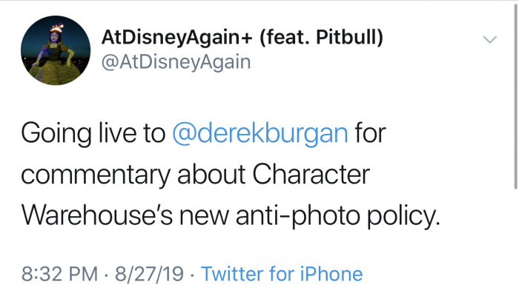Viewport: 519px width, 299px height.
Task: Open the @derekburgan mention link
Action: pos(260,133)
